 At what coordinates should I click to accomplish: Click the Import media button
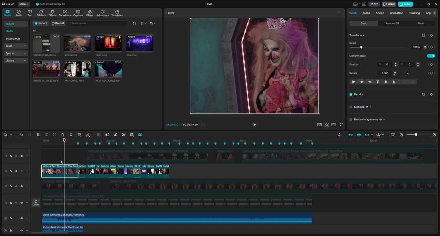(41, 23)
